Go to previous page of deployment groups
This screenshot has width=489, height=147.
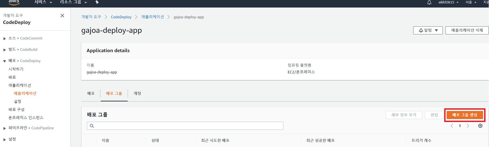(x=452, y=126)
